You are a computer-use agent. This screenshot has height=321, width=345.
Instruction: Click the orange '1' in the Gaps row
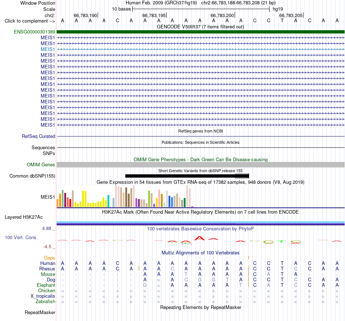click(248, 258)
